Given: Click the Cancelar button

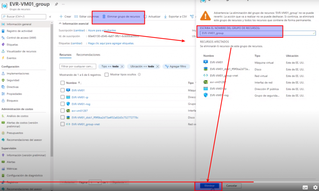Looking at the screenshot, I should coord(231,186).
